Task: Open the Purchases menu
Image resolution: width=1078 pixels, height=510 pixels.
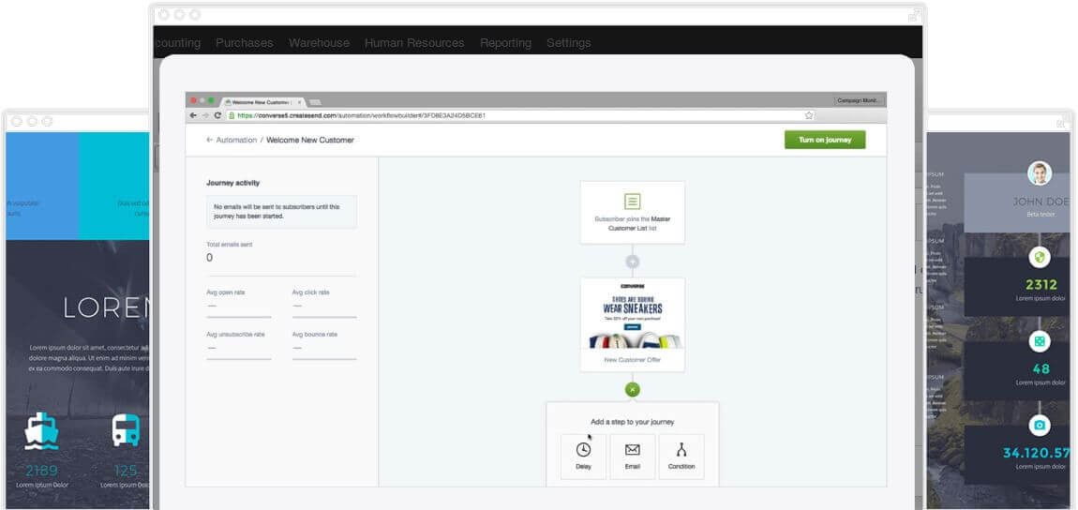Action: (244, 43)
